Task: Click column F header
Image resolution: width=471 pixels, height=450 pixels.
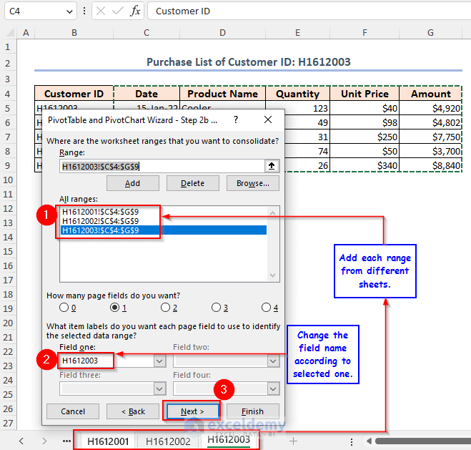Action: [365, 32]
